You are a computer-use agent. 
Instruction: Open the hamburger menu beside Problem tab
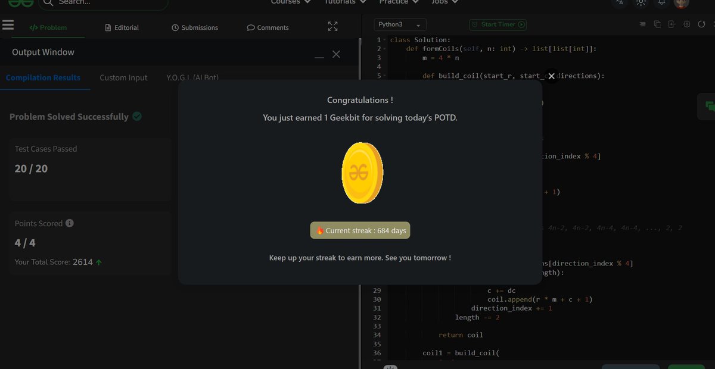click(x=8, y=26)
